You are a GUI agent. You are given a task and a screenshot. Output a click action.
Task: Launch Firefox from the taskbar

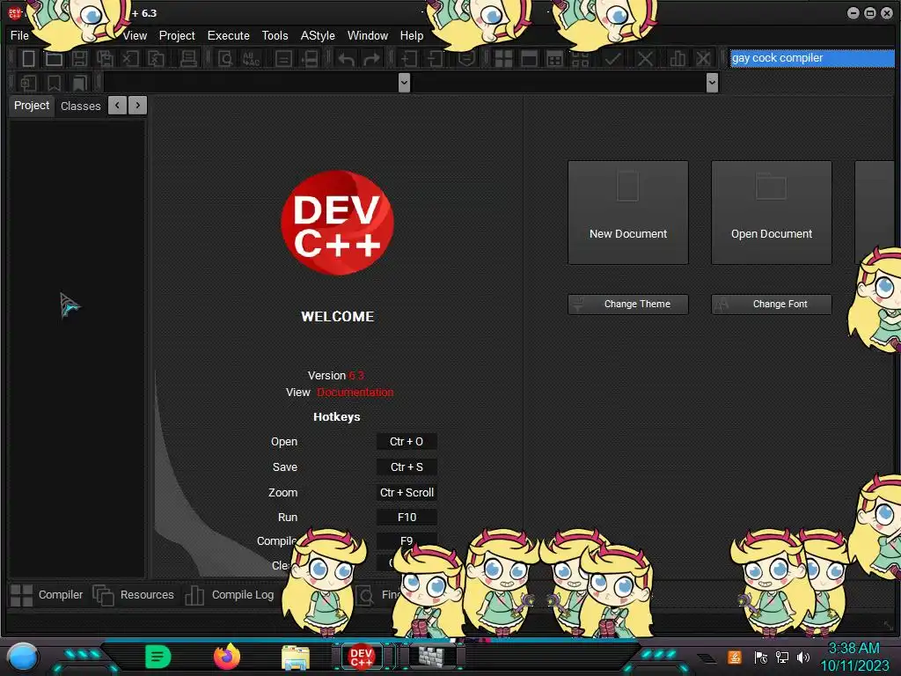click(226, 657)
